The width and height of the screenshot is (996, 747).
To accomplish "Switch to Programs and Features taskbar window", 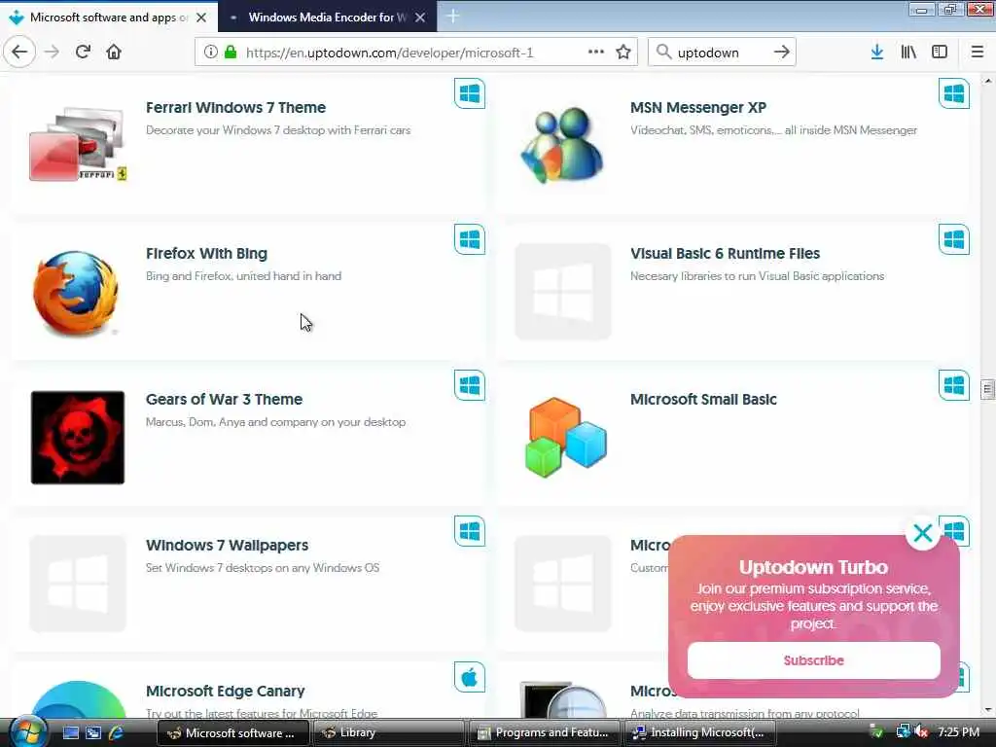I will [x=545, y=732].
